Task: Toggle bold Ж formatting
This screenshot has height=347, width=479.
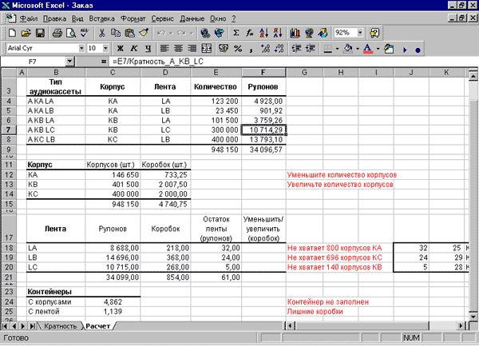Action: point(120,48)
